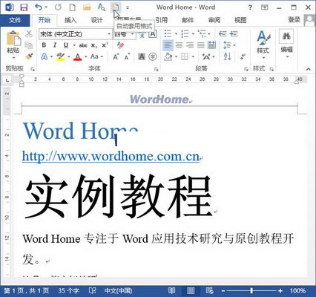Image resolution: width=316 pixels, height=297 pixels.
Task: Switch to the 视图 (View) tab
Action: pyautogui.click(x=240, y=20)
